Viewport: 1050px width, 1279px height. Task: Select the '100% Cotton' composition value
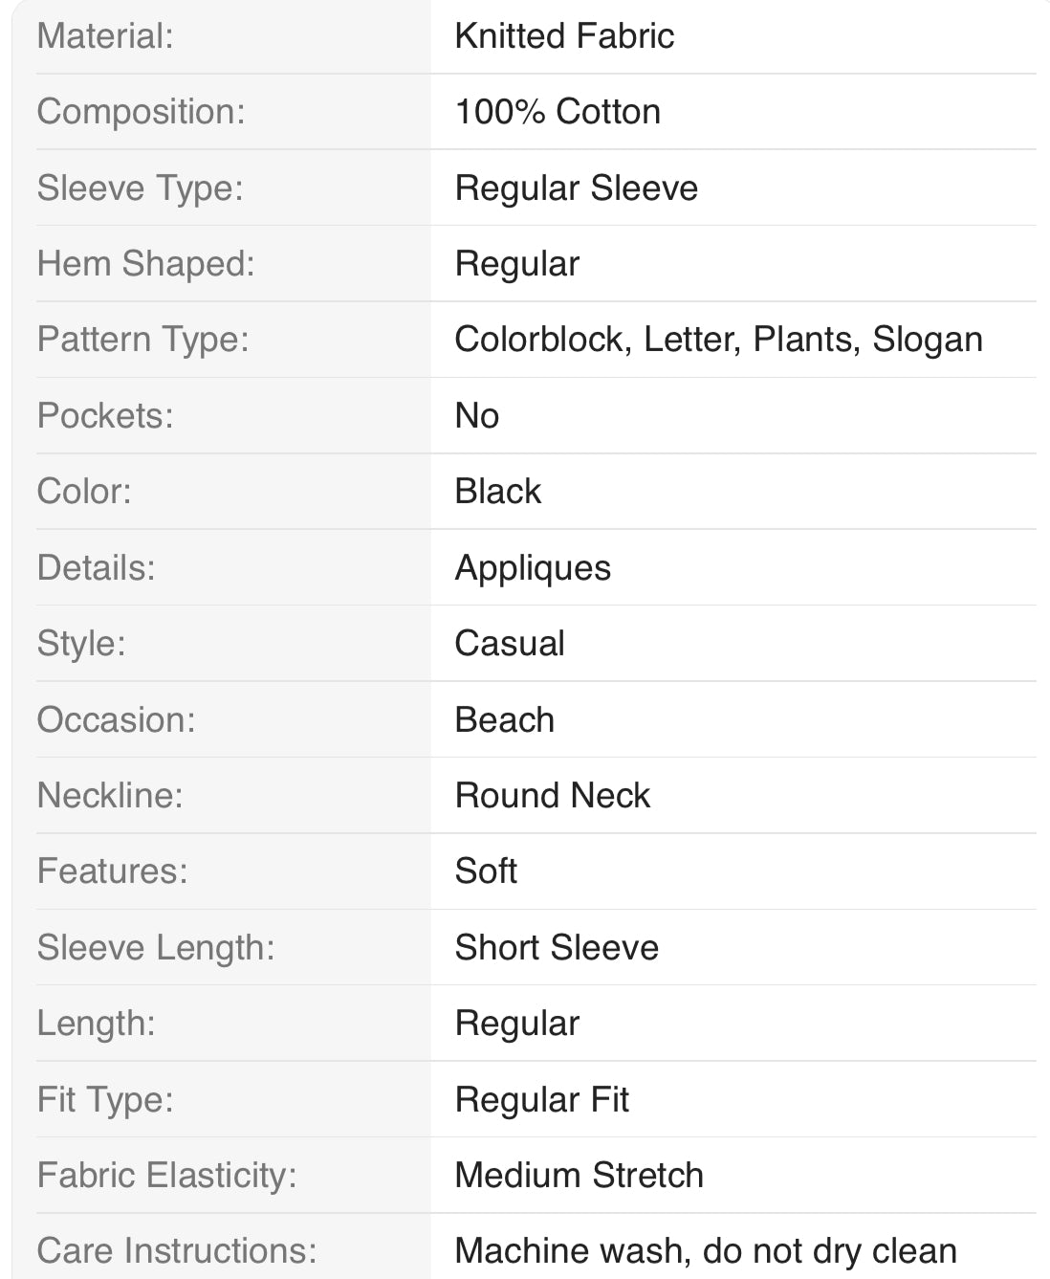pyautogui.click(x=558, y=112)
